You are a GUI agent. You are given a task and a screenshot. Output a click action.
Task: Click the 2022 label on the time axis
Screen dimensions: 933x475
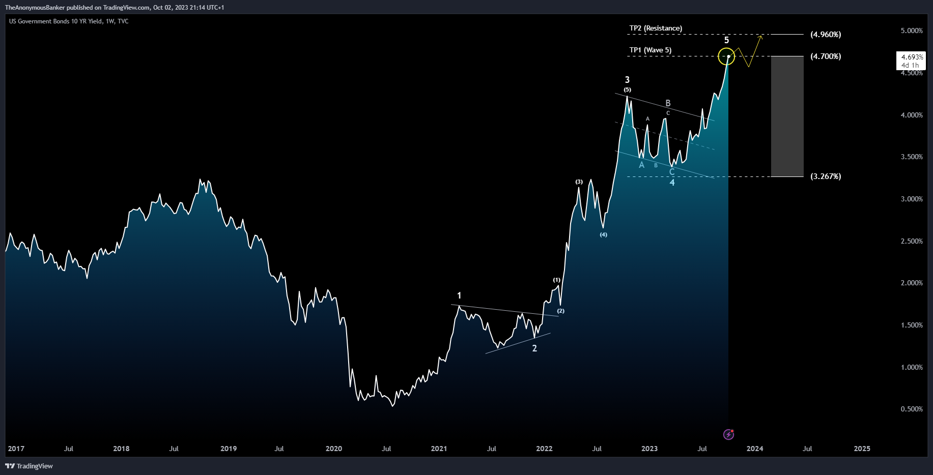coord(544,449)
